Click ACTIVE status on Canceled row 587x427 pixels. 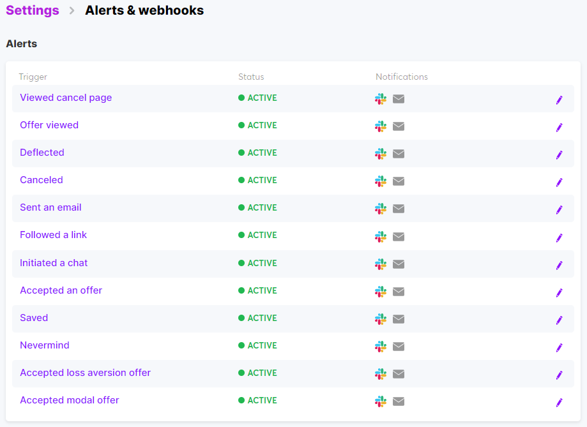[257, 180]
